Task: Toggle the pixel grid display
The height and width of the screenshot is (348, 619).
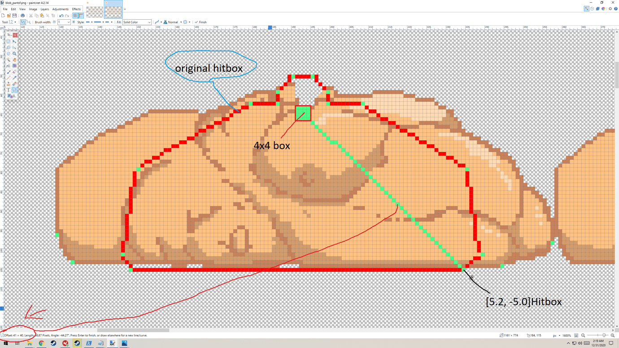Action: tap(75, 16)
